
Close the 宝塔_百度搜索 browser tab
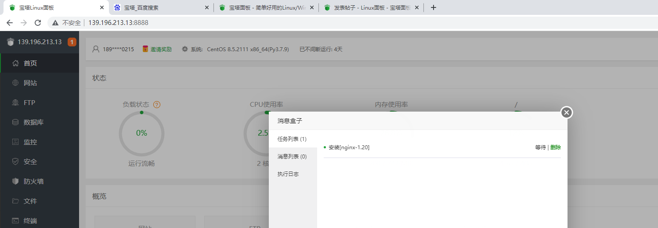207,7
